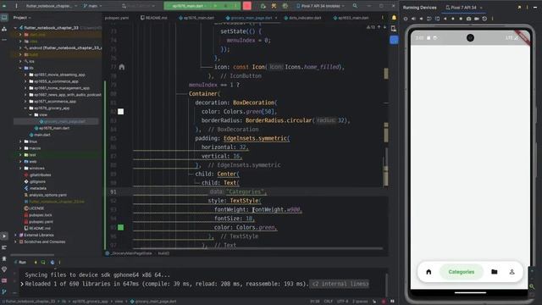Viewport: 542px width, 305px height.
Task: Expand the ep1651_movie_streaming_app folder
Action: pyautogui.click(x=25, y=75)
